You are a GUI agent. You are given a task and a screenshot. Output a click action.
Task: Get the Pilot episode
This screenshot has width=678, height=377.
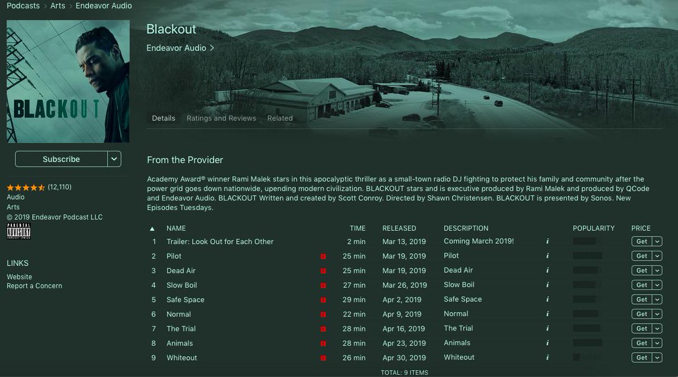coord(642,256)
